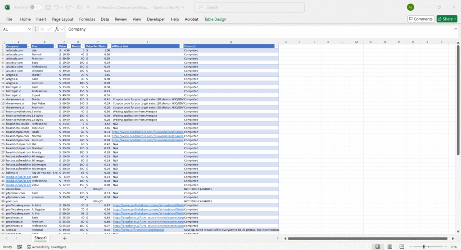Customize Quick Access Toolbar dropdown
The height and width of the screenshot is (250, 461).
(88, 7)
